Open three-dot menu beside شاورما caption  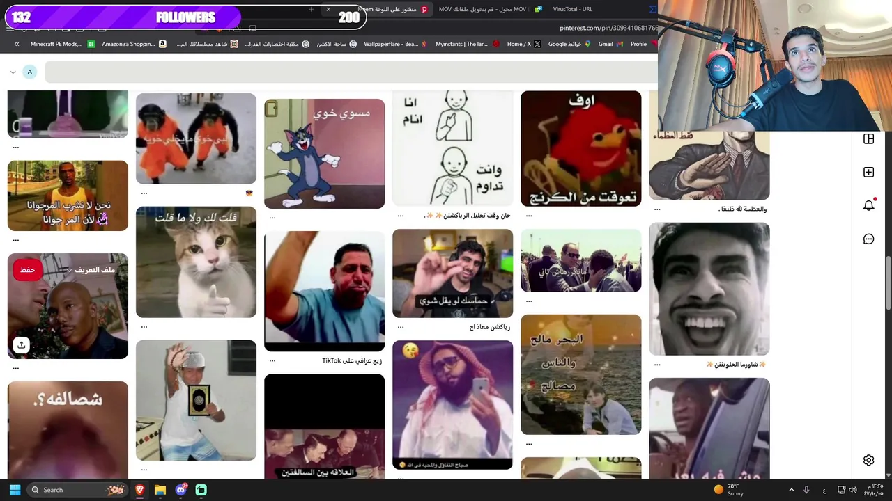[x=657, y=364]
